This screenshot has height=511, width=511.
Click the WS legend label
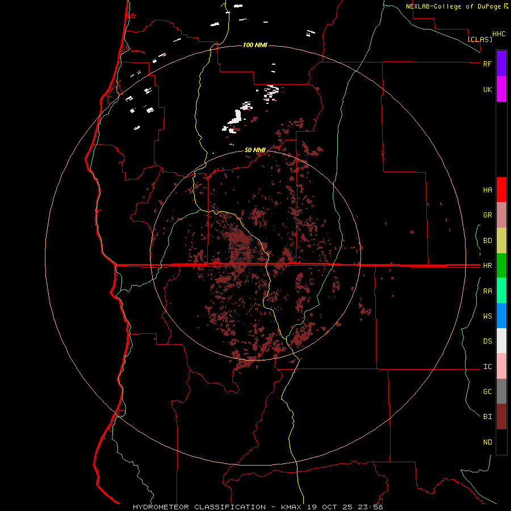pyautogui.click(x=487, y=316)
